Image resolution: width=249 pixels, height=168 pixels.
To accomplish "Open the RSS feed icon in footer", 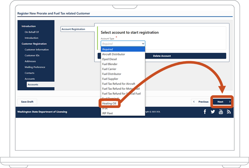I will pyautogui.click(x=229, y=112).
